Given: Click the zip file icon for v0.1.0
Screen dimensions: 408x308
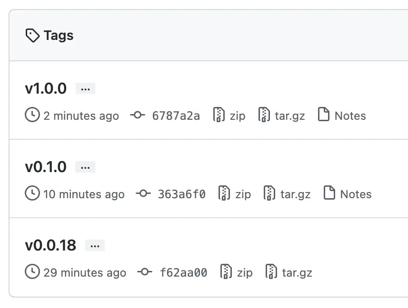Looking at the screenshot, I should pos(224,194).
